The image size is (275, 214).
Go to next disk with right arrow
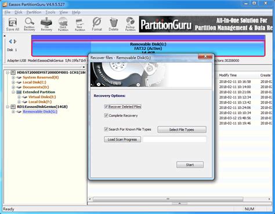pyautogui.click(x=15, y=41)
